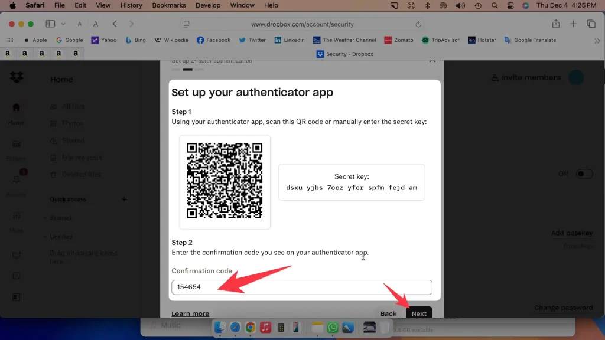
Task: Click the Wikipedia favorite icon in the bookmarks bar
Action: tap(158, 40)
